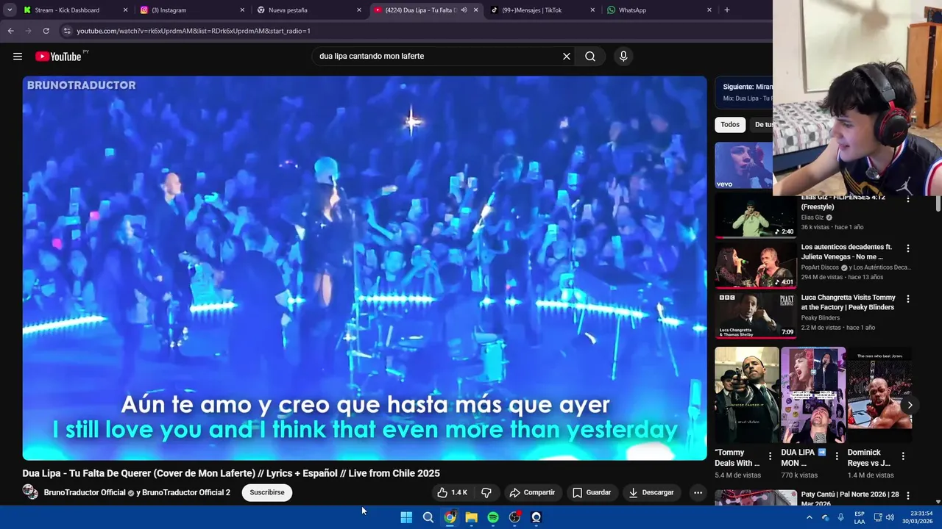The height and width of the screenshot is (529, 942).
Task: Click the Guardar button
Action: (592, 492)
